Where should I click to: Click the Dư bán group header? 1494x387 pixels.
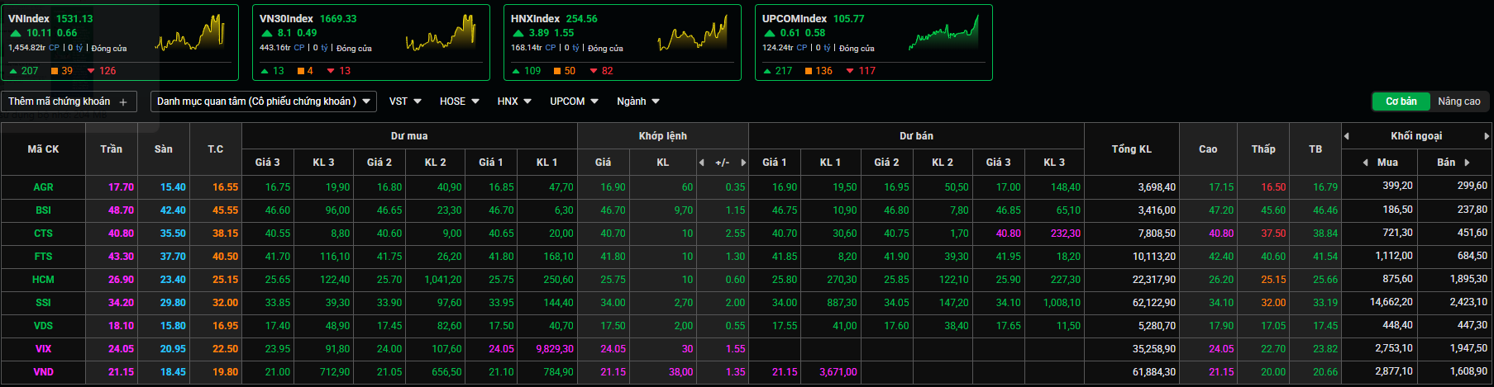pos(916,136)
